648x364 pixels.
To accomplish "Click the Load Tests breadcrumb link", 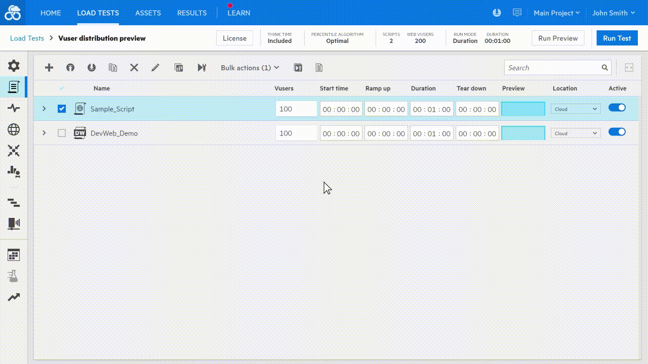I will (27, 38).
